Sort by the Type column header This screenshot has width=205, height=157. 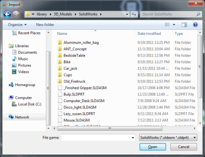click(x=179, y=34)
